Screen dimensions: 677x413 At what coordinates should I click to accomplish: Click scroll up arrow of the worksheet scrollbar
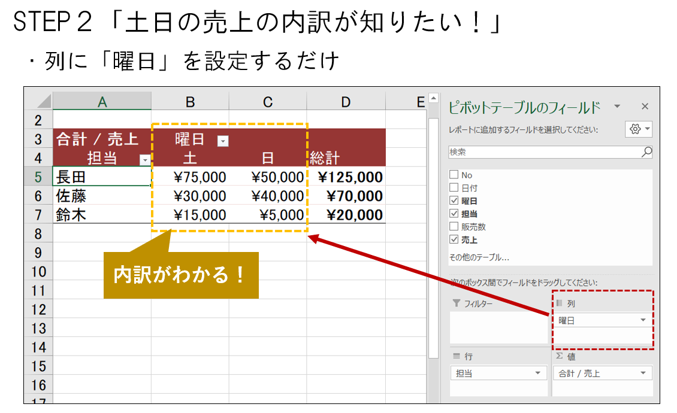click(434, 98)
